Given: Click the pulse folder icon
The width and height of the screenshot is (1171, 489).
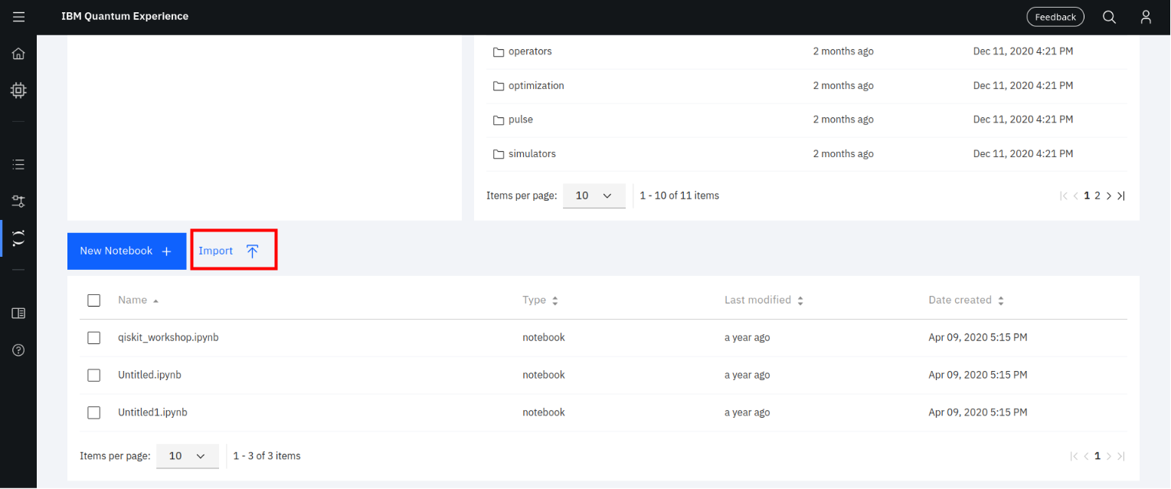Looking at the screenshot, I should point(499,120).
